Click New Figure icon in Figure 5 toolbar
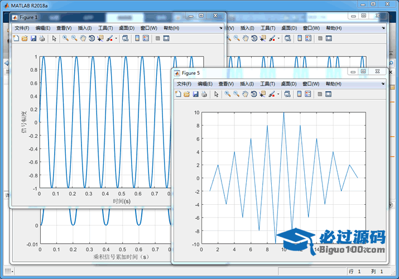The width and height of the screenshot is (399, 279). coord(178,94)
